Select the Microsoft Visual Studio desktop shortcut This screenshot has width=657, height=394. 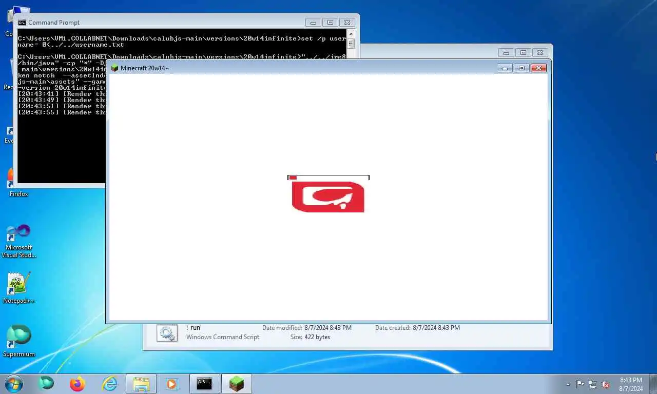(19, 241)
